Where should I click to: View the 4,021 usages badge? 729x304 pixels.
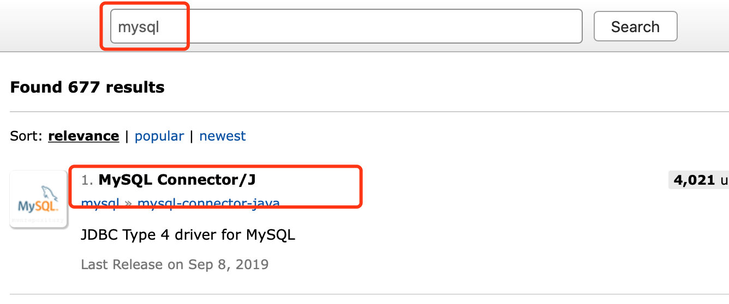click(x=698, y=180)
